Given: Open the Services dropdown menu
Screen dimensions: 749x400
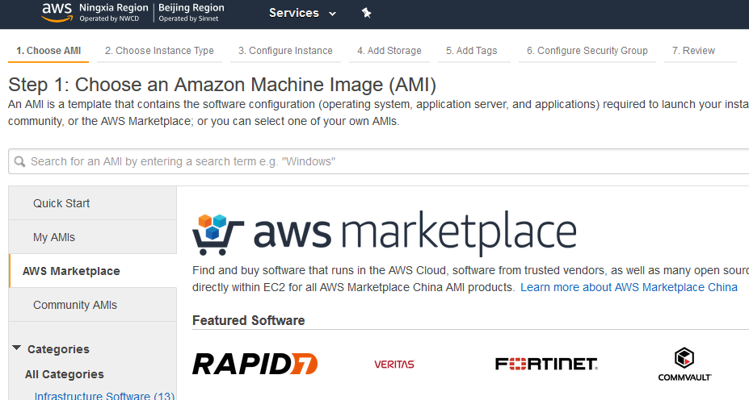Looking at the screenshot, I should coord(302,13).
